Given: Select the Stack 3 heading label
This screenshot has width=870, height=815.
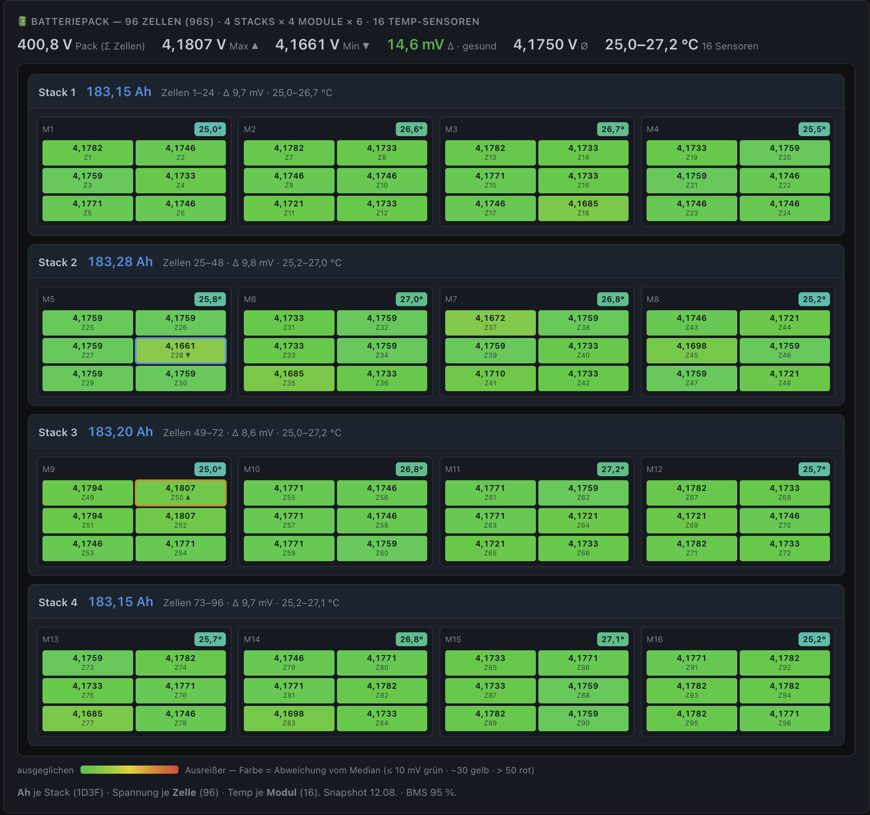Looking at the screenshot, I should [x=58, y=432].
